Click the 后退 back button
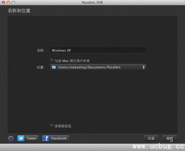185x151 pixels. (151, 138)
